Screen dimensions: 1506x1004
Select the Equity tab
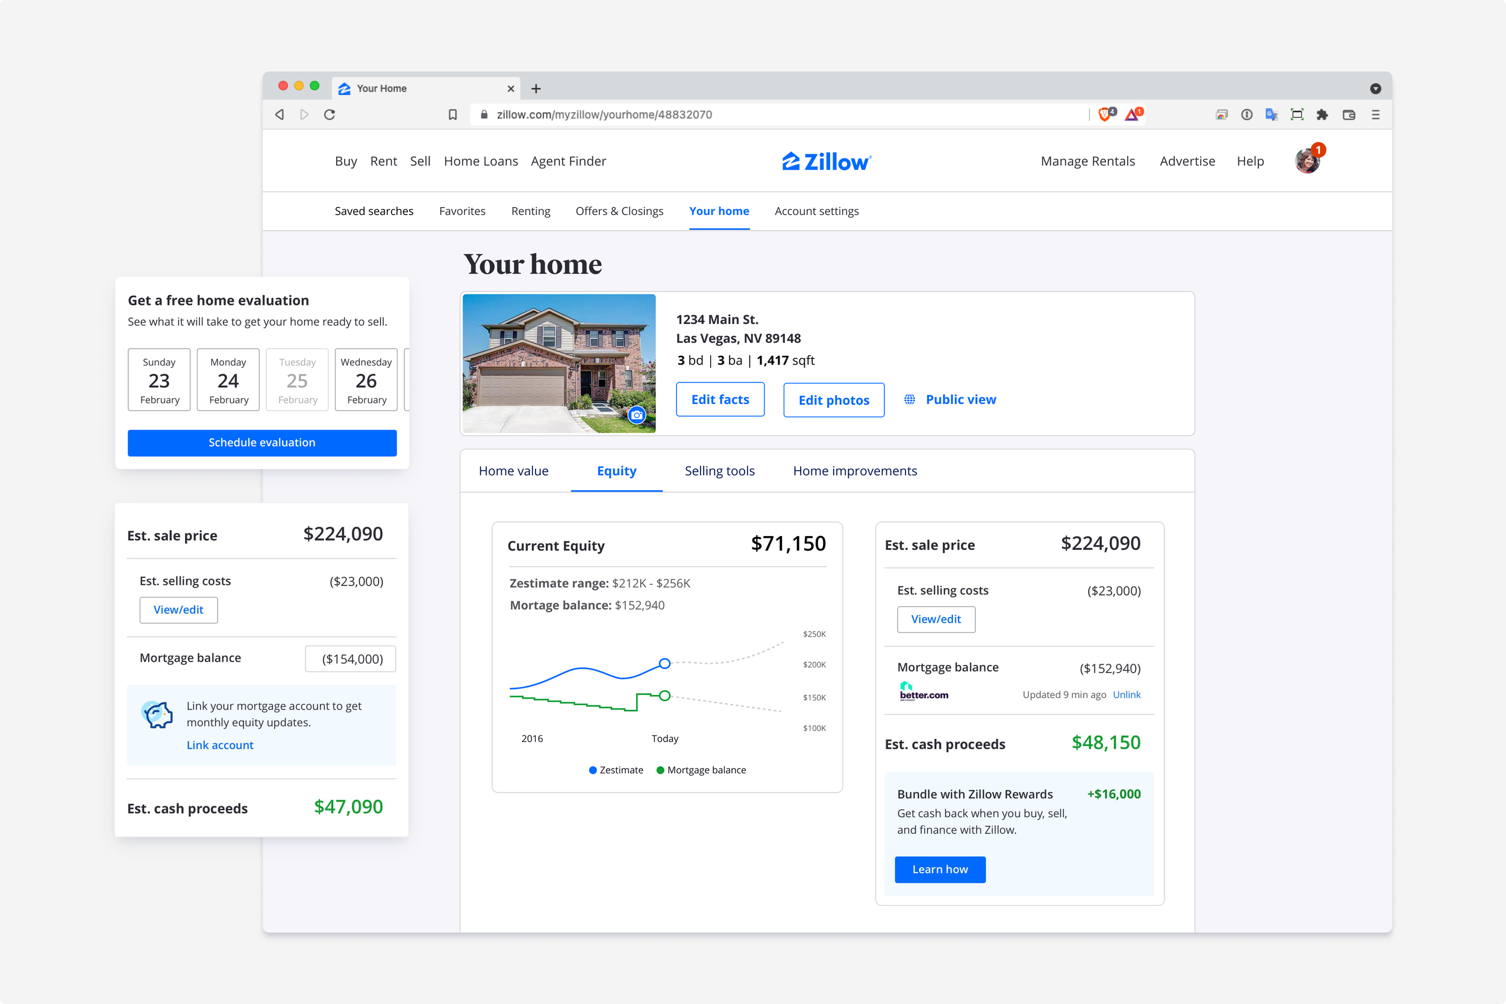click(617, 470)
